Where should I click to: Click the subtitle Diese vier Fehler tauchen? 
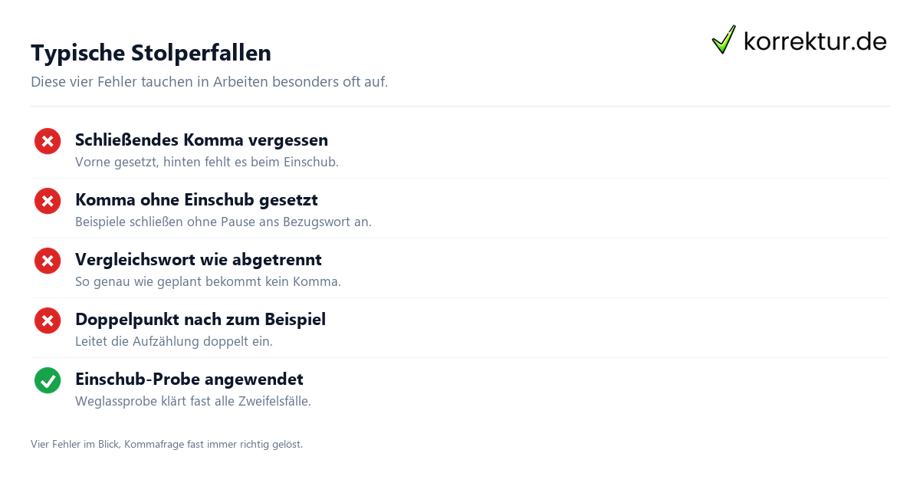click(209, 82)
